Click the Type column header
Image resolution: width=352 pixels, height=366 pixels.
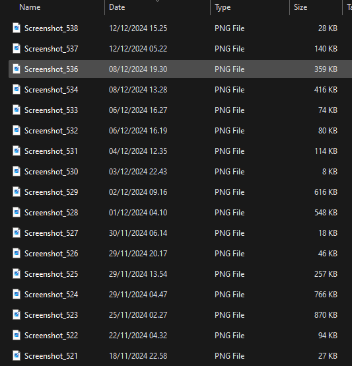(223, 7)
